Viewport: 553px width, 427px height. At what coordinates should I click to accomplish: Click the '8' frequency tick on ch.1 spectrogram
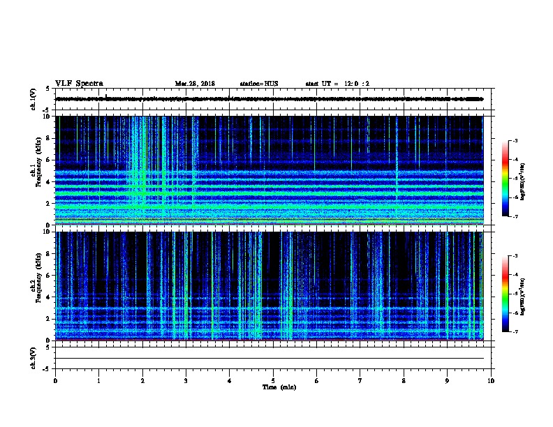(49, 138)
